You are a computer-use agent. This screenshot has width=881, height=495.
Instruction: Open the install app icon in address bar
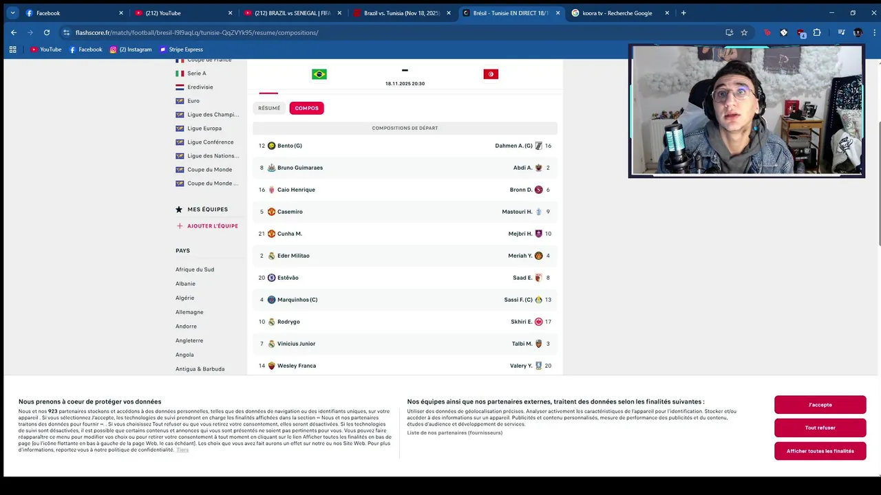730,32
